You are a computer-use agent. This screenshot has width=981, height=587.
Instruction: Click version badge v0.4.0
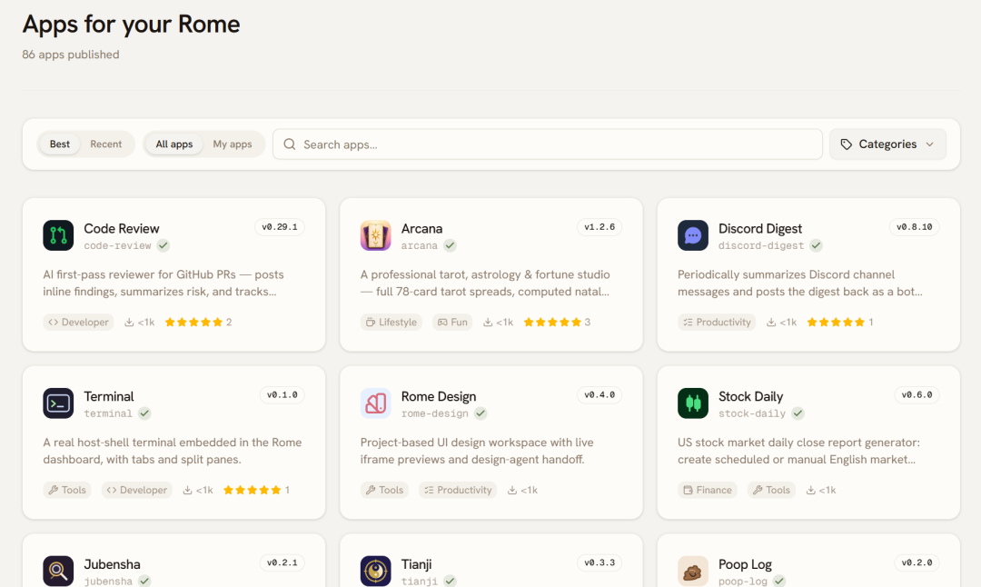coord(599,395)
